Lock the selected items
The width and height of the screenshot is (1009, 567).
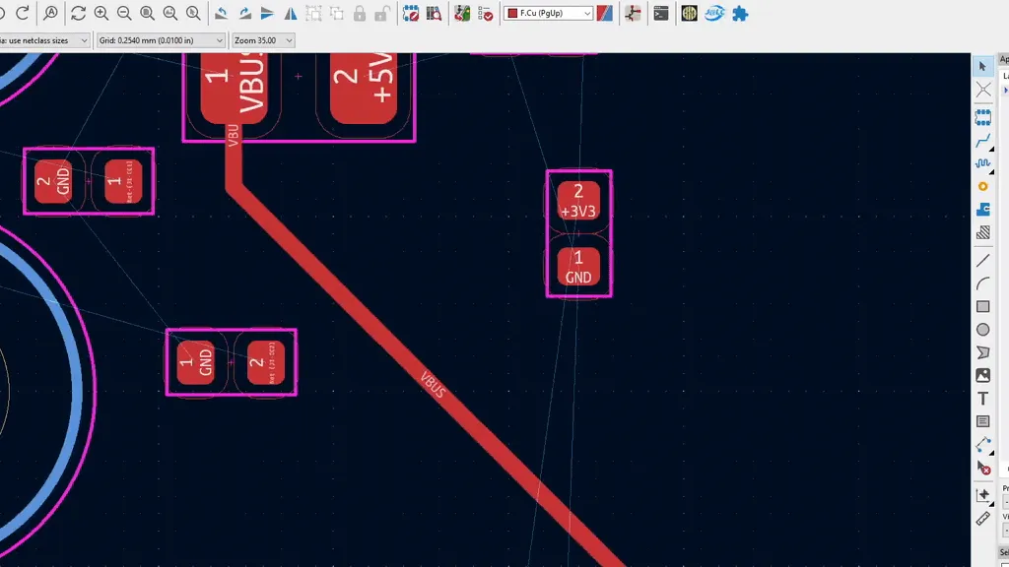pos(359,13)
